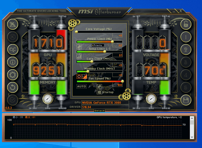Open the OC Scanner tool
Screen dimensions: 202x148
(x=13, y=50)
